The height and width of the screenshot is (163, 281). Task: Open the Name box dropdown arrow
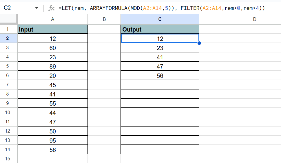(x=37, y=8)
